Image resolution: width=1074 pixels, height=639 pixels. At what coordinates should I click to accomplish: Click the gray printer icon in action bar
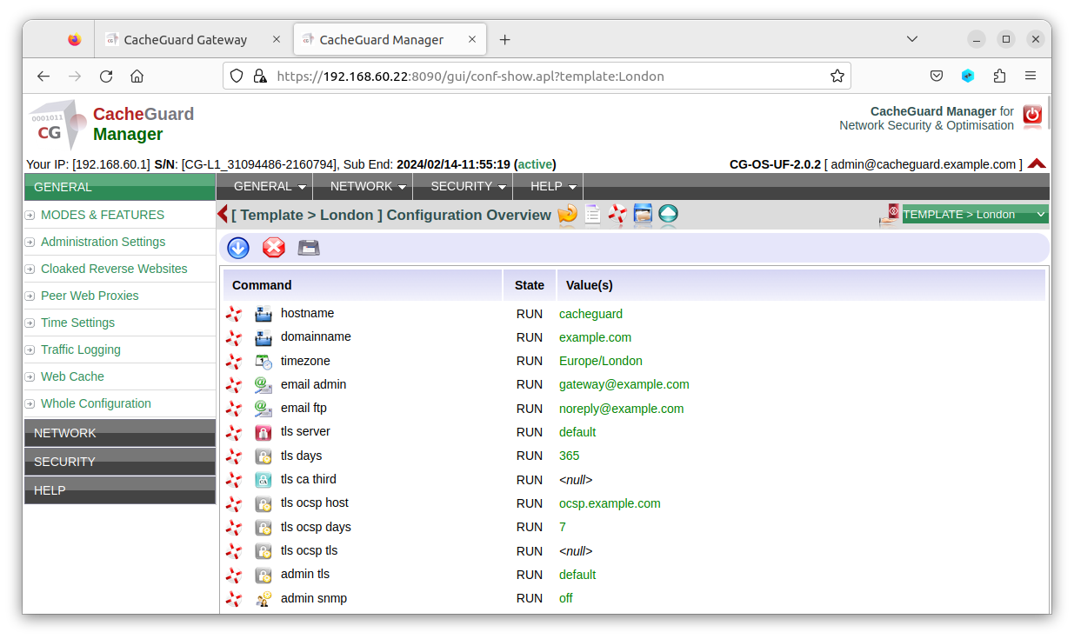tap(309, 248)
